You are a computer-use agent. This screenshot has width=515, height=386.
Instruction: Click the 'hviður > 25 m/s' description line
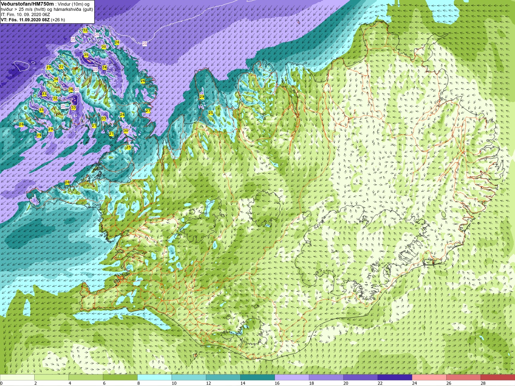[x=47, y=9]
